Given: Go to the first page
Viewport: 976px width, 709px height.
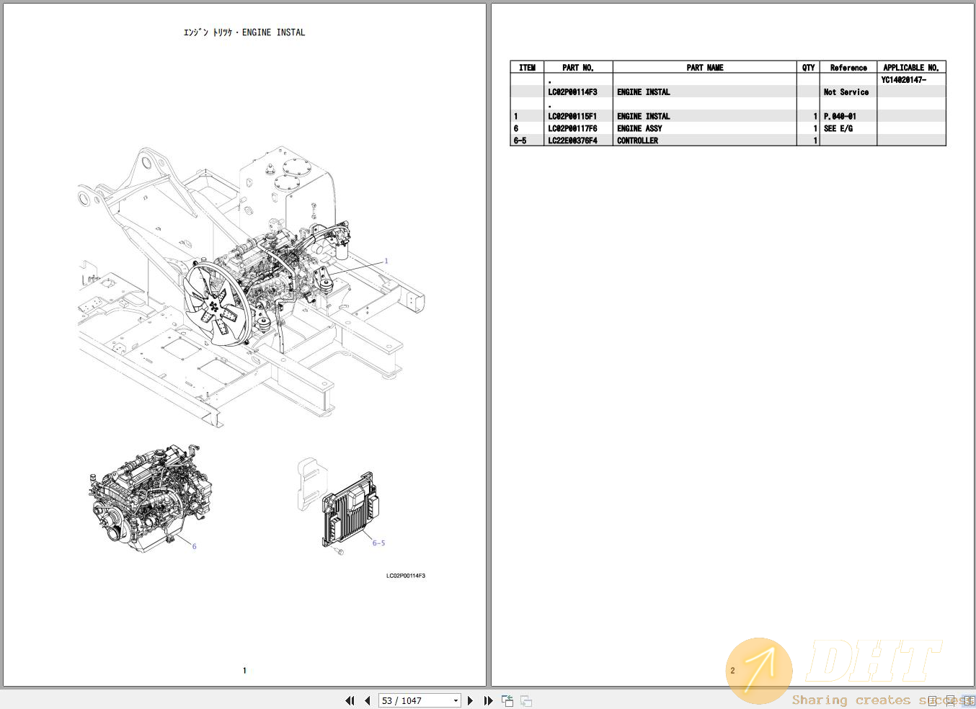Looking at the screenshot, I should (x=350, y=700).
